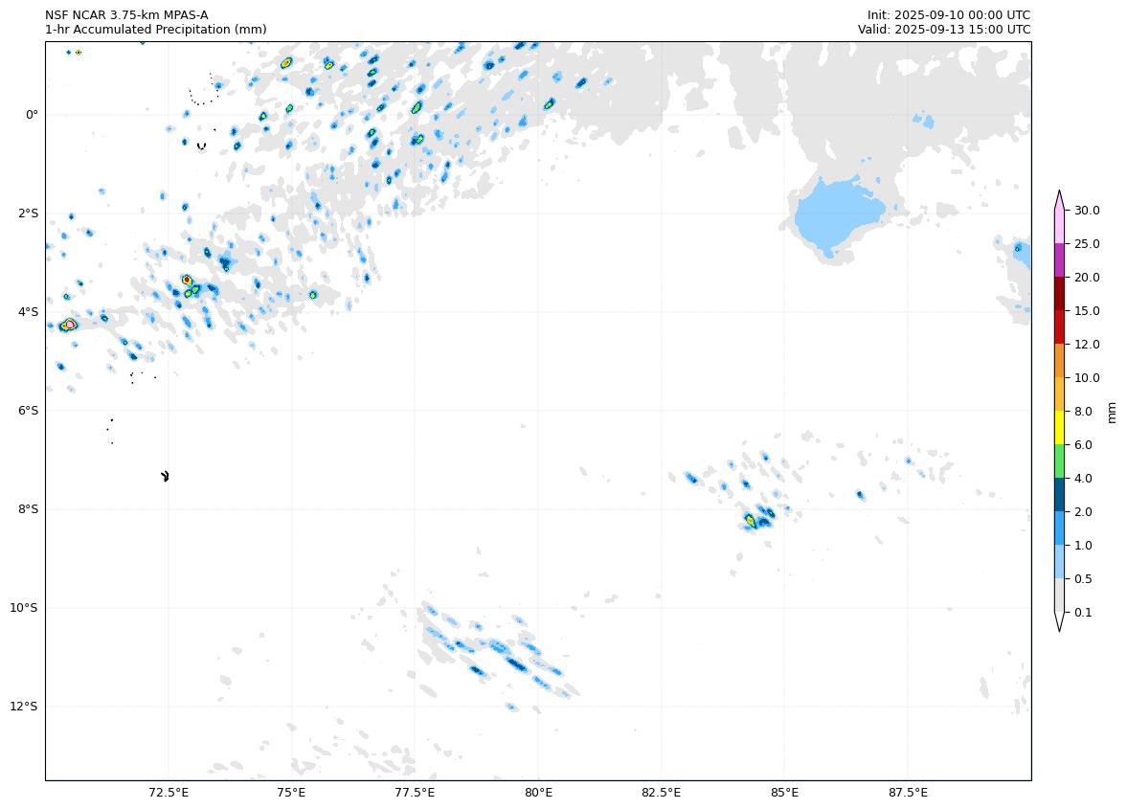Click the "mm" colorbar unit label

(1112, 412)
